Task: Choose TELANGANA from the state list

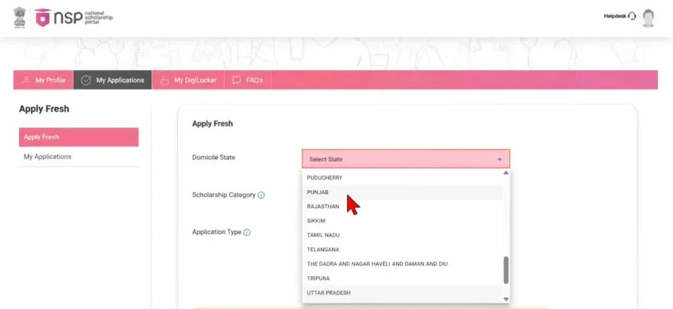Action: point(402,250)
